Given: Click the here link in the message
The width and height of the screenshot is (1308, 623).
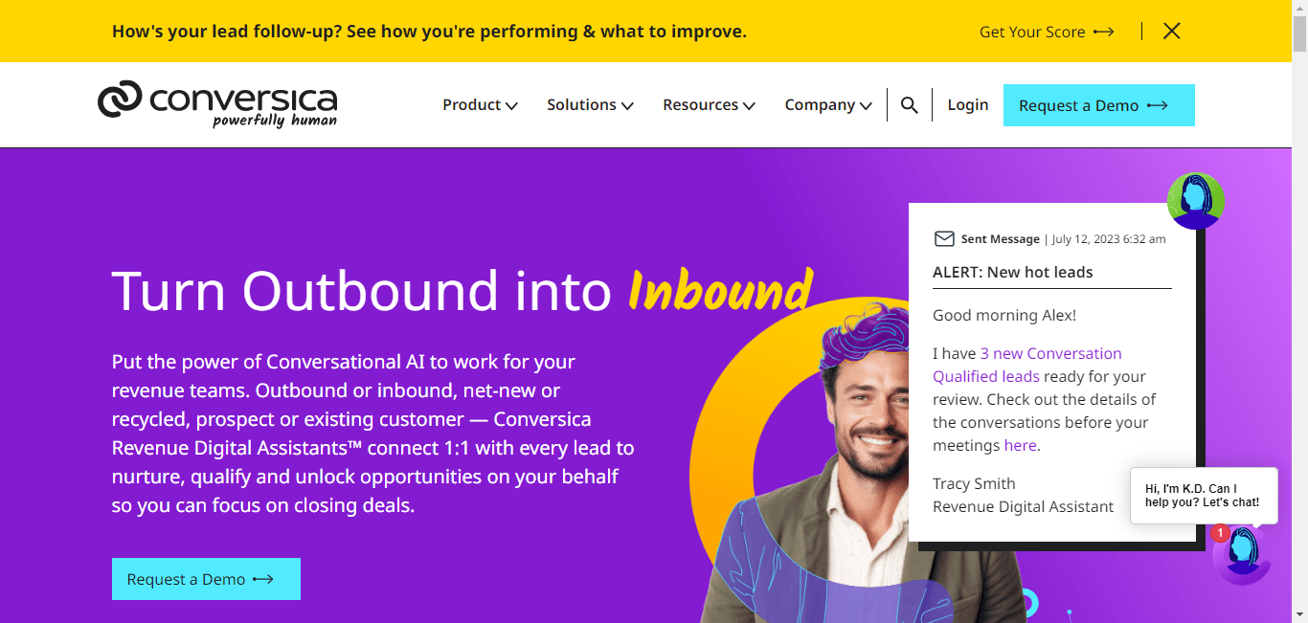Looking at the screenshot, I should point(1021,445).
